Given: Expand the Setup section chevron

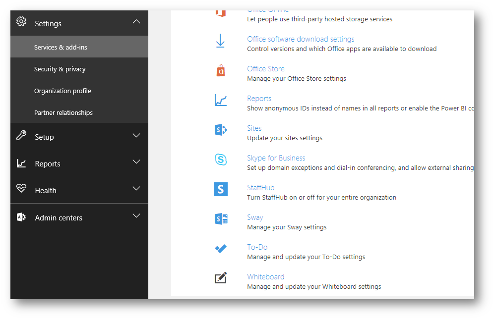Looking at the screenshot, I should (x=136, y=136).
